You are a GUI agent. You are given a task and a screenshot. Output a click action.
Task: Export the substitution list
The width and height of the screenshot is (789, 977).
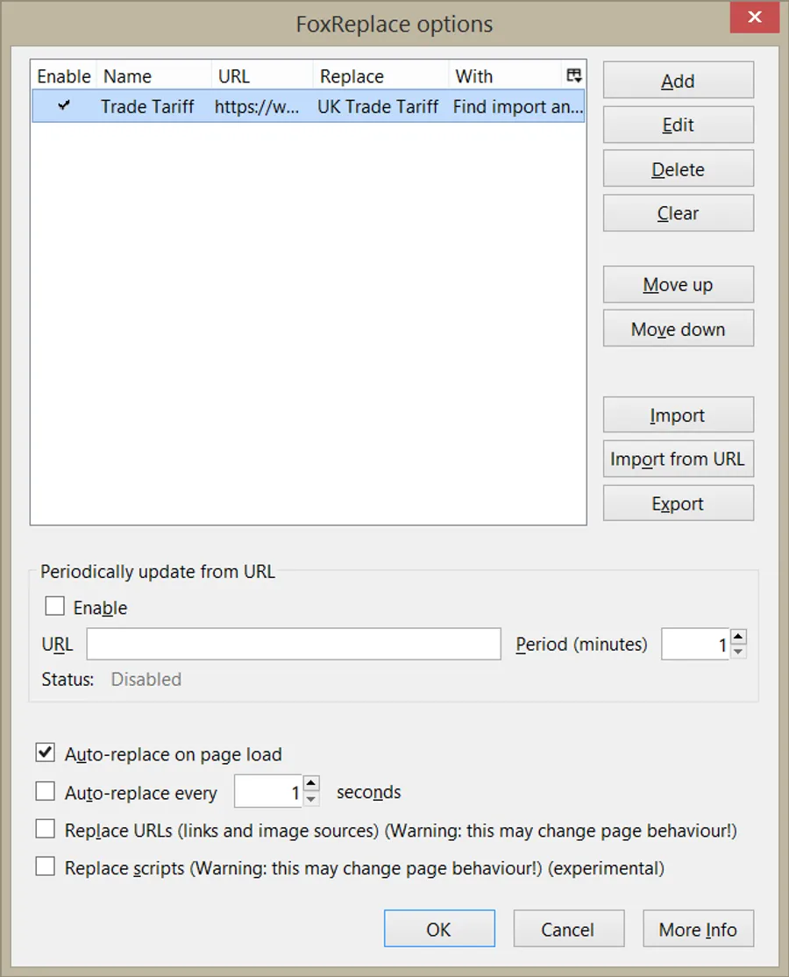678,503
